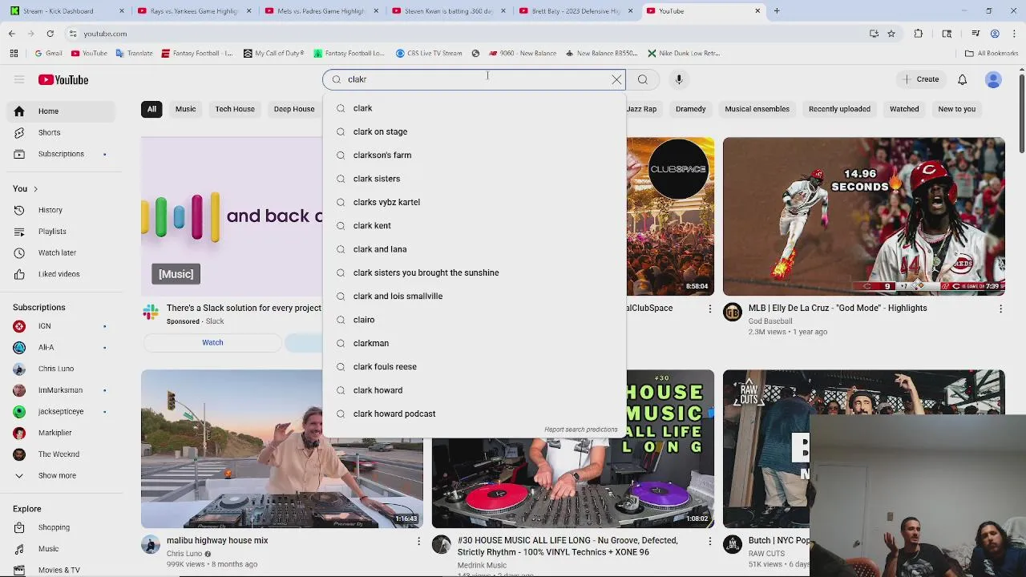Select the Music filter chip
The width and height of the screenshot is (1026, 577).
pyautogui.click(x=185, y=109)
